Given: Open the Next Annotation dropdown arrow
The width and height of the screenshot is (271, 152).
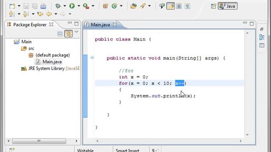Looking at the screenshot, I should pos(19,14).
